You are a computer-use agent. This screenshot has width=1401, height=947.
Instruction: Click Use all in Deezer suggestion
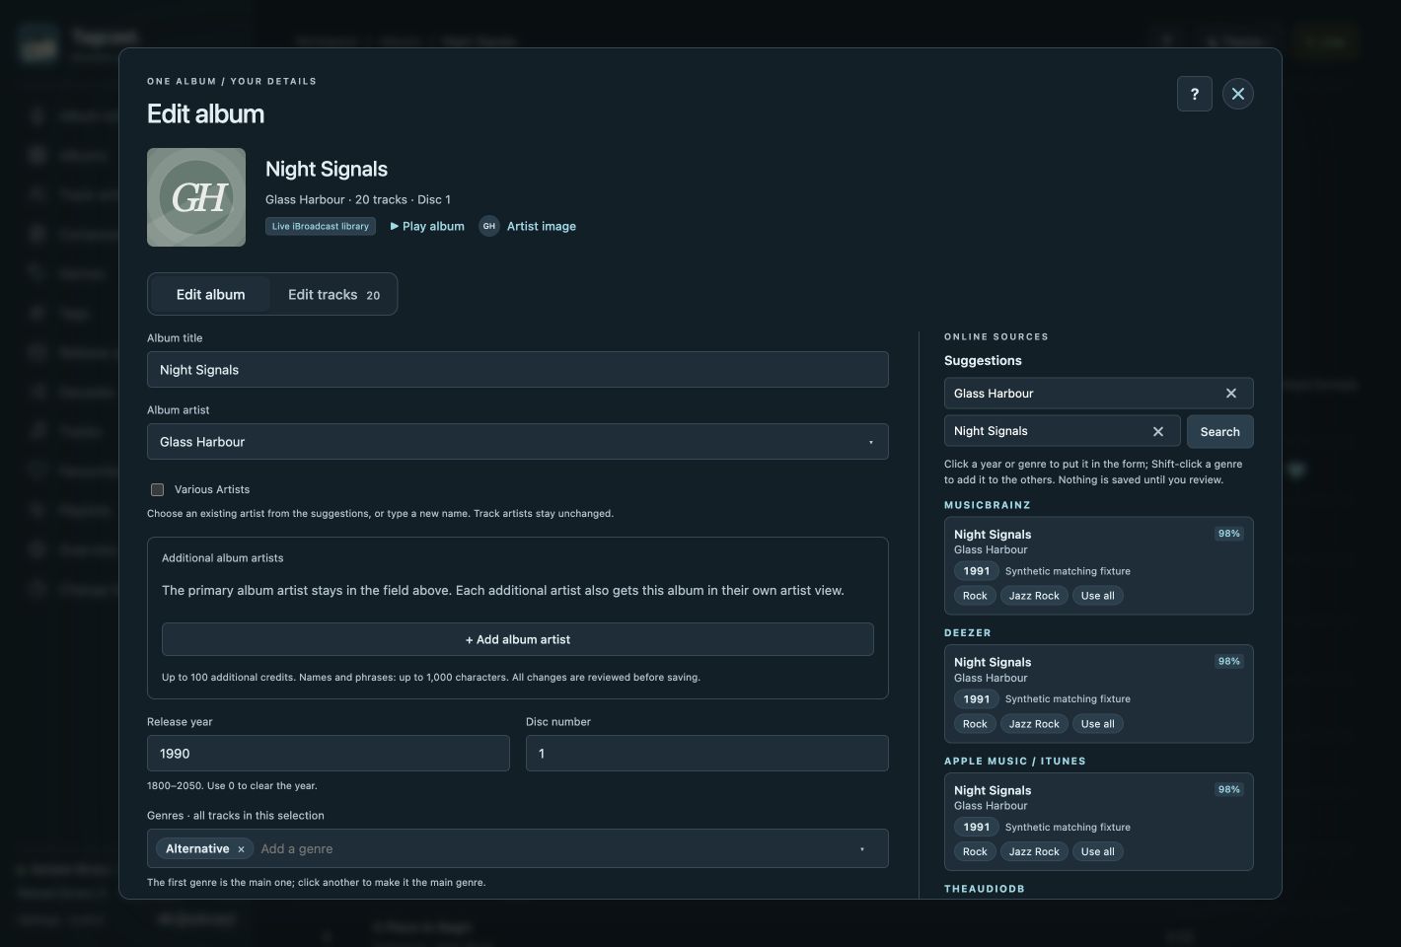pyautogui.click(x=1097, y=724)
